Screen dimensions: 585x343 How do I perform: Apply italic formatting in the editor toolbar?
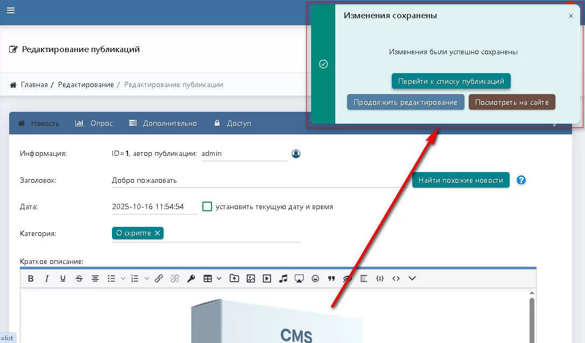click(x=47, y=278)
